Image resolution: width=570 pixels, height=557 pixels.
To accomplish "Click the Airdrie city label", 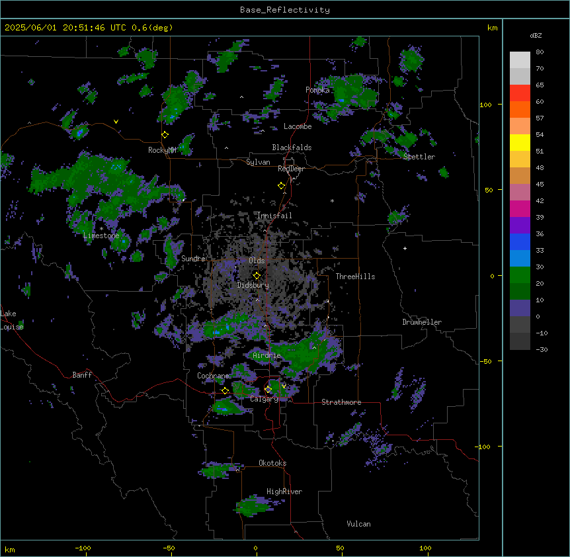I will [x=267, y=355].
